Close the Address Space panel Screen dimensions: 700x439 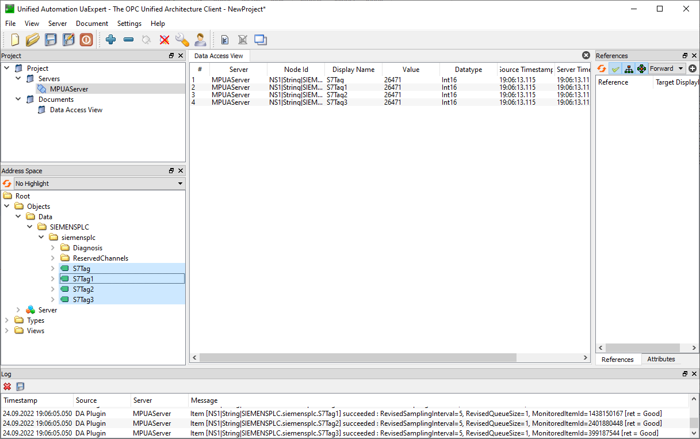pyautogui.click(x=181, y=171)
